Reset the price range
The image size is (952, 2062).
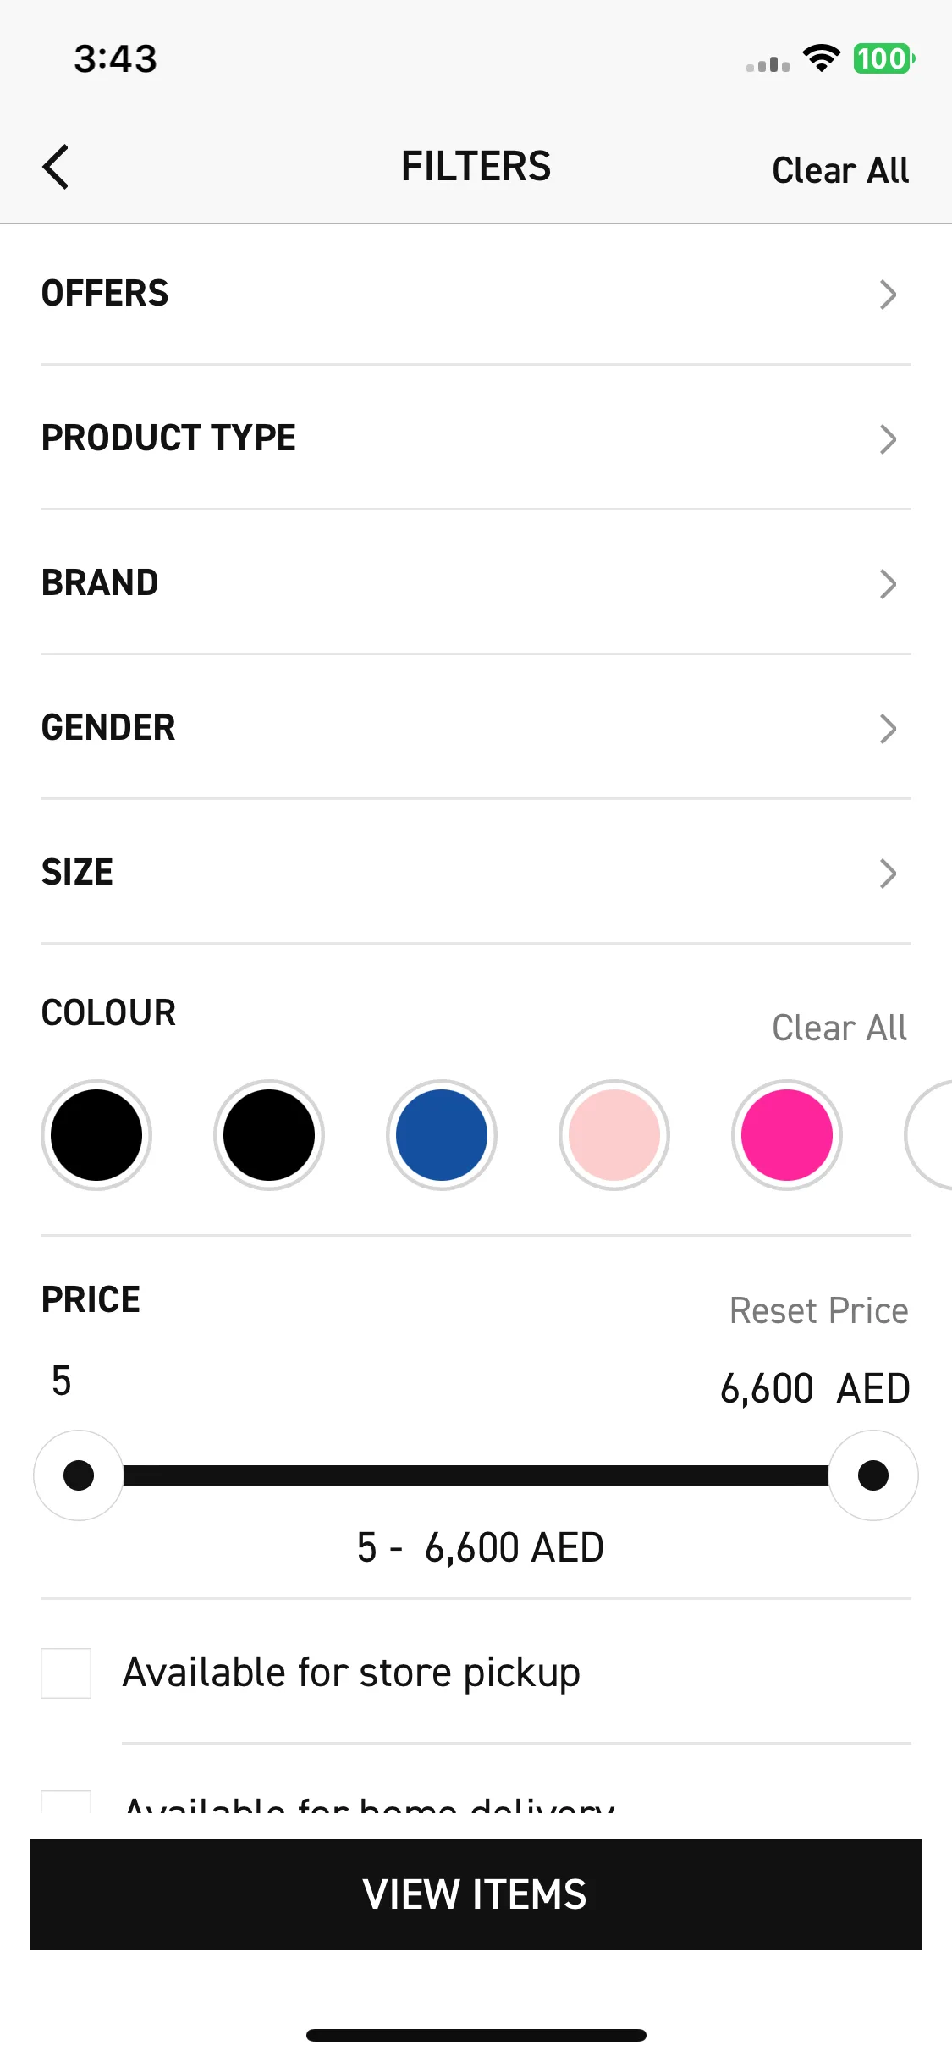coord(819,1310)
